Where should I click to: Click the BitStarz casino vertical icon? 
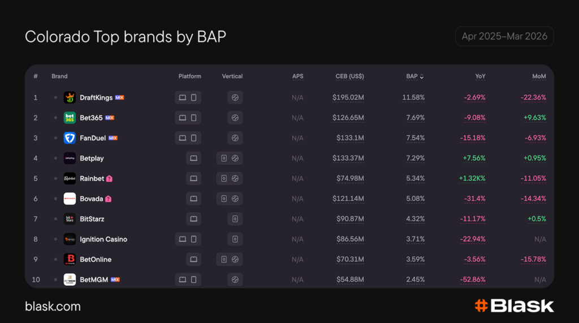tap(235, 219)
